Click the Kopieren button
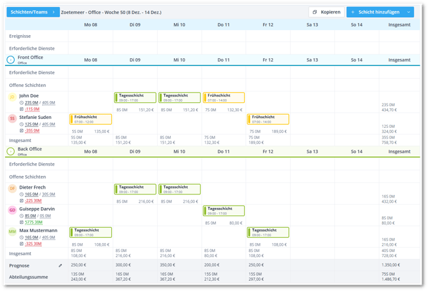This screenshot has height=291, width=428. 326,12
